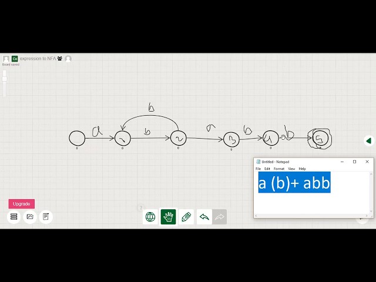Screen dimensions: 376x282
Task: Open the image insert icon
Action: point(30,217)
